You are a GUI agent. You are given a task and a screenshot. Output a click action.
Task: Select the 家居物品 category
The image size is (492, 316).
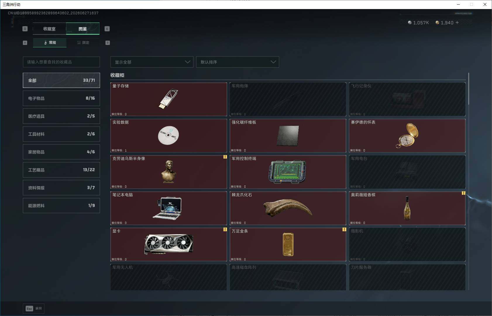(x=61, y=152)
